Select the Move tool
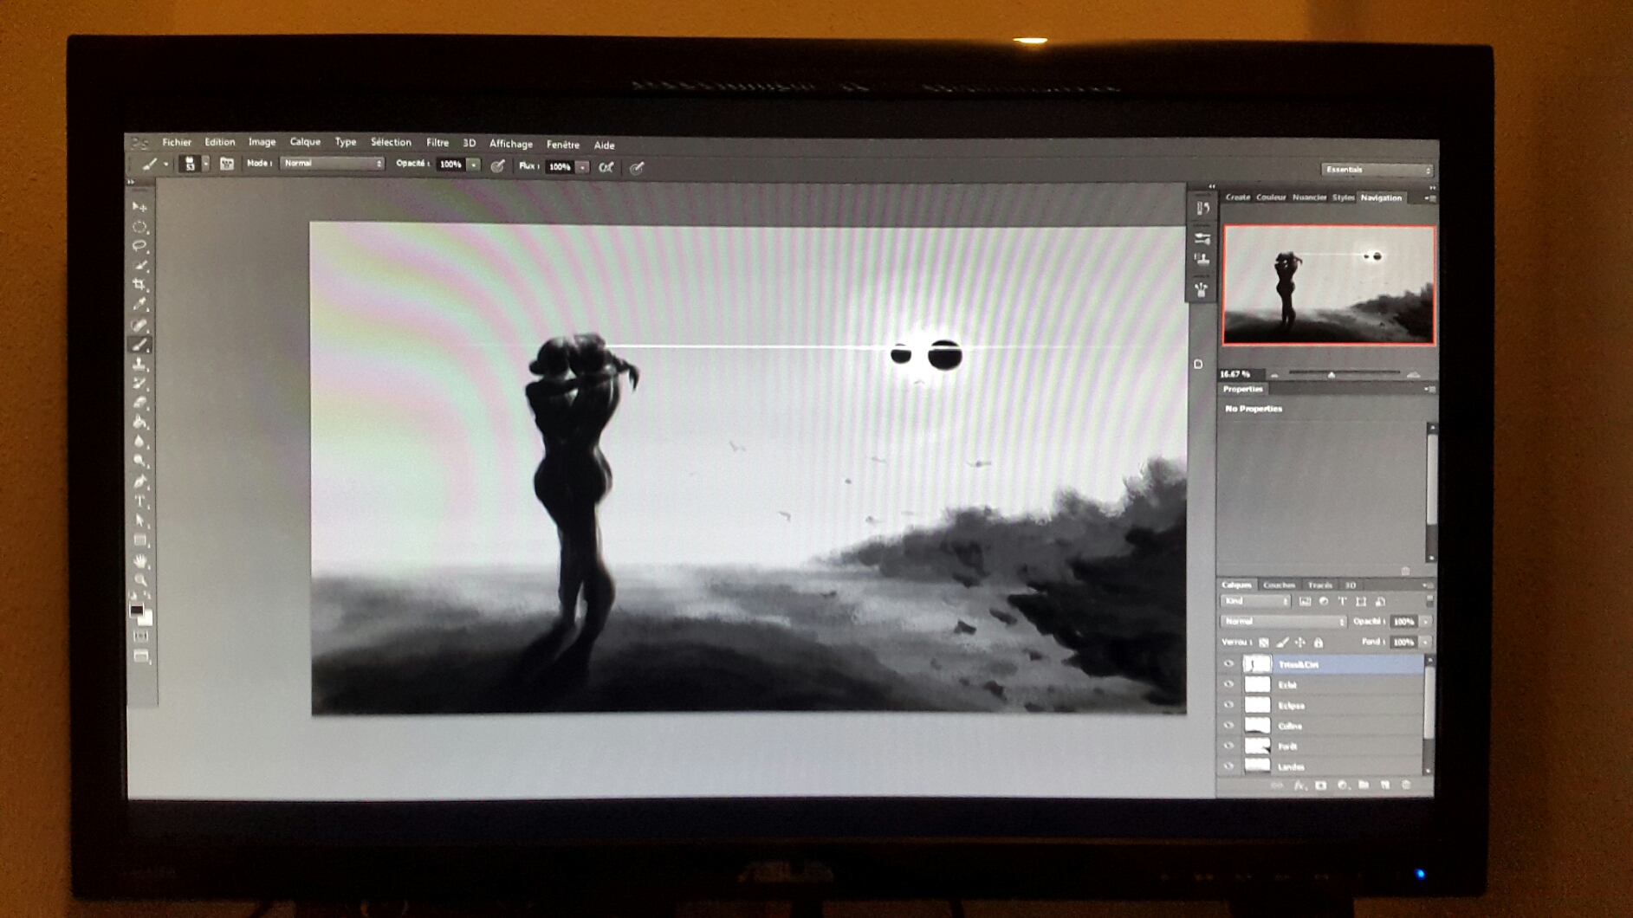 (x=139, y=207)
